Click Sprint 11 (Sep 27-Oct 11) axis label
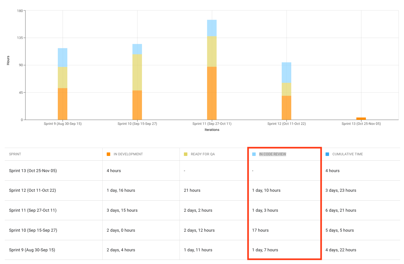Viewport: 404px width, 264px height. (212, 124)
